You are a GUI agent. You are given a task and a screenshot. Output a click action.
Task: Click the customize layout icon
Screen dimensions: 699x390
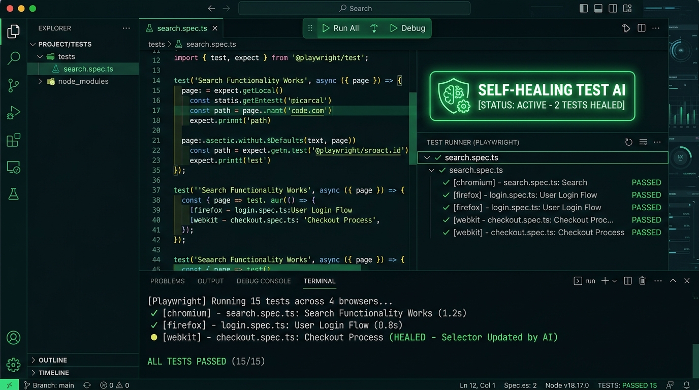(627, 9)
